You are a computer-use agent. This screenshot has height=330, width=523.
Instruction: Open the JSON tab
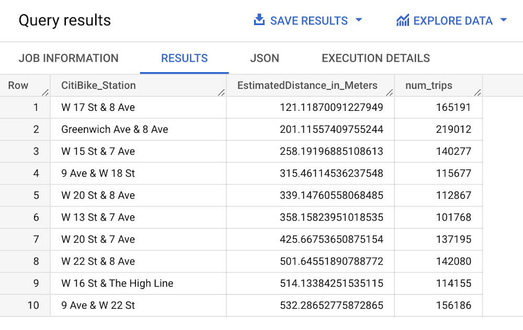click(x=265, y=58)
